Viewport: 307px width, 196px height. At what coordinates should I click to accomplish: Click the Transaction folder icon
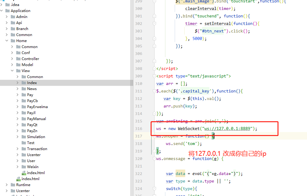coord(24,149)
